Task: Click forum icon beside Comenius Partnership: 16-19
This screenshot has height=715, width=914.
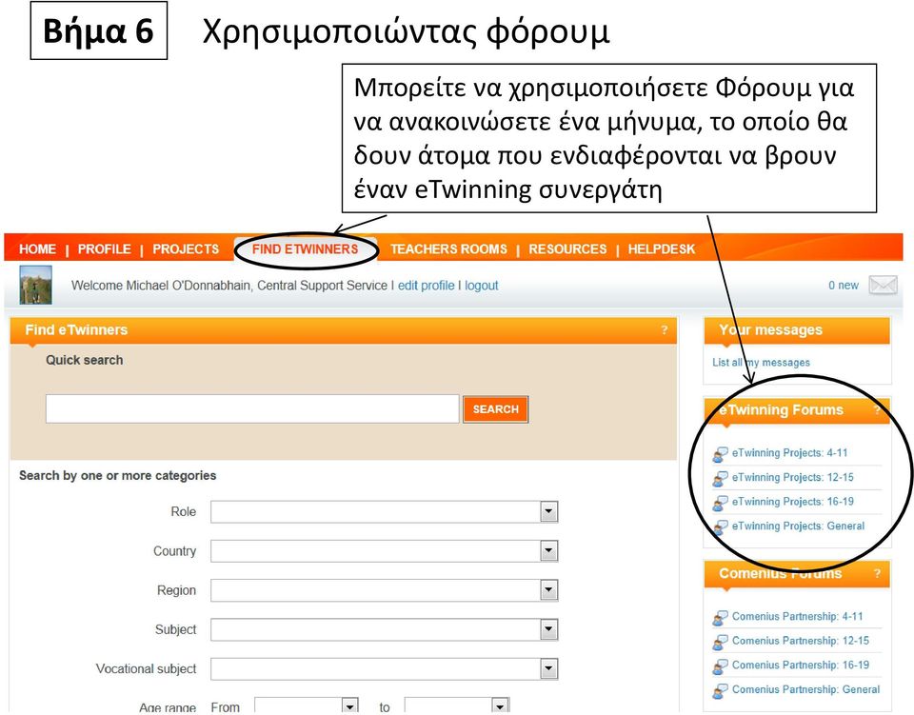Action: [x=721, y=666]
